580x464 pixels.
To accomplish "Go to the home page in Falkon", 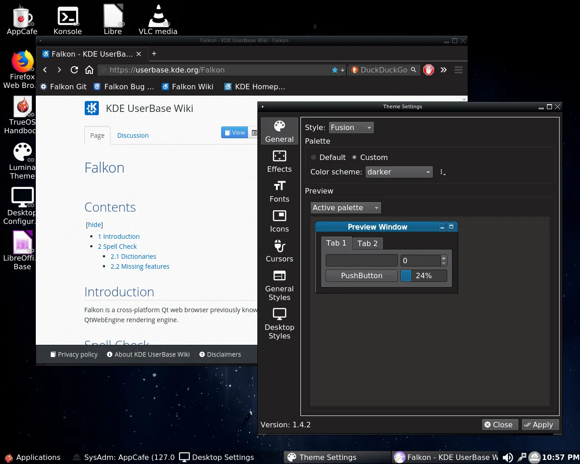I will click(x=89, y=70).
